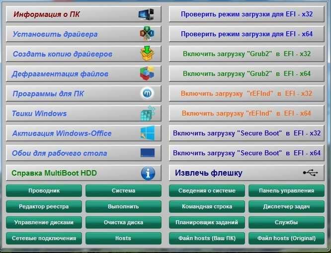
Task: Launch Дефрагментация файлов
Action: [x=83, y=74]
